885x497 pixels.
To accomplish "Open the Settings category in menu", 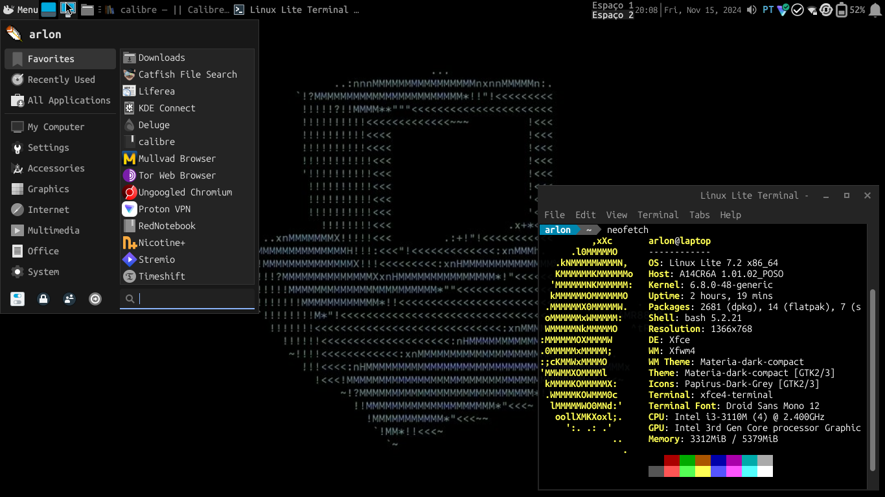I will (60, 148).
